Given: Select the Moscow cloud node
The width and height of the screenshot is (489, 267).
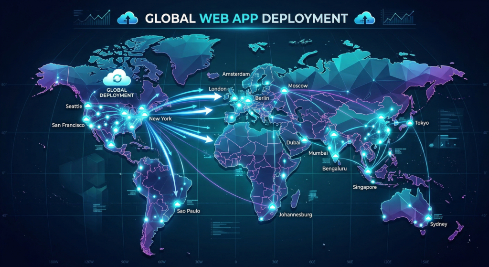Looking at the screenshot, I should (x=284, y=90).
